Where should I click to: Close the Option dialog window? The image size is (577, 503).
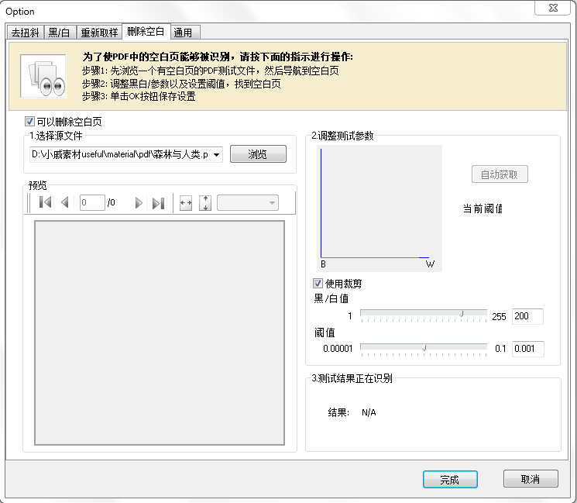point(554,9)
